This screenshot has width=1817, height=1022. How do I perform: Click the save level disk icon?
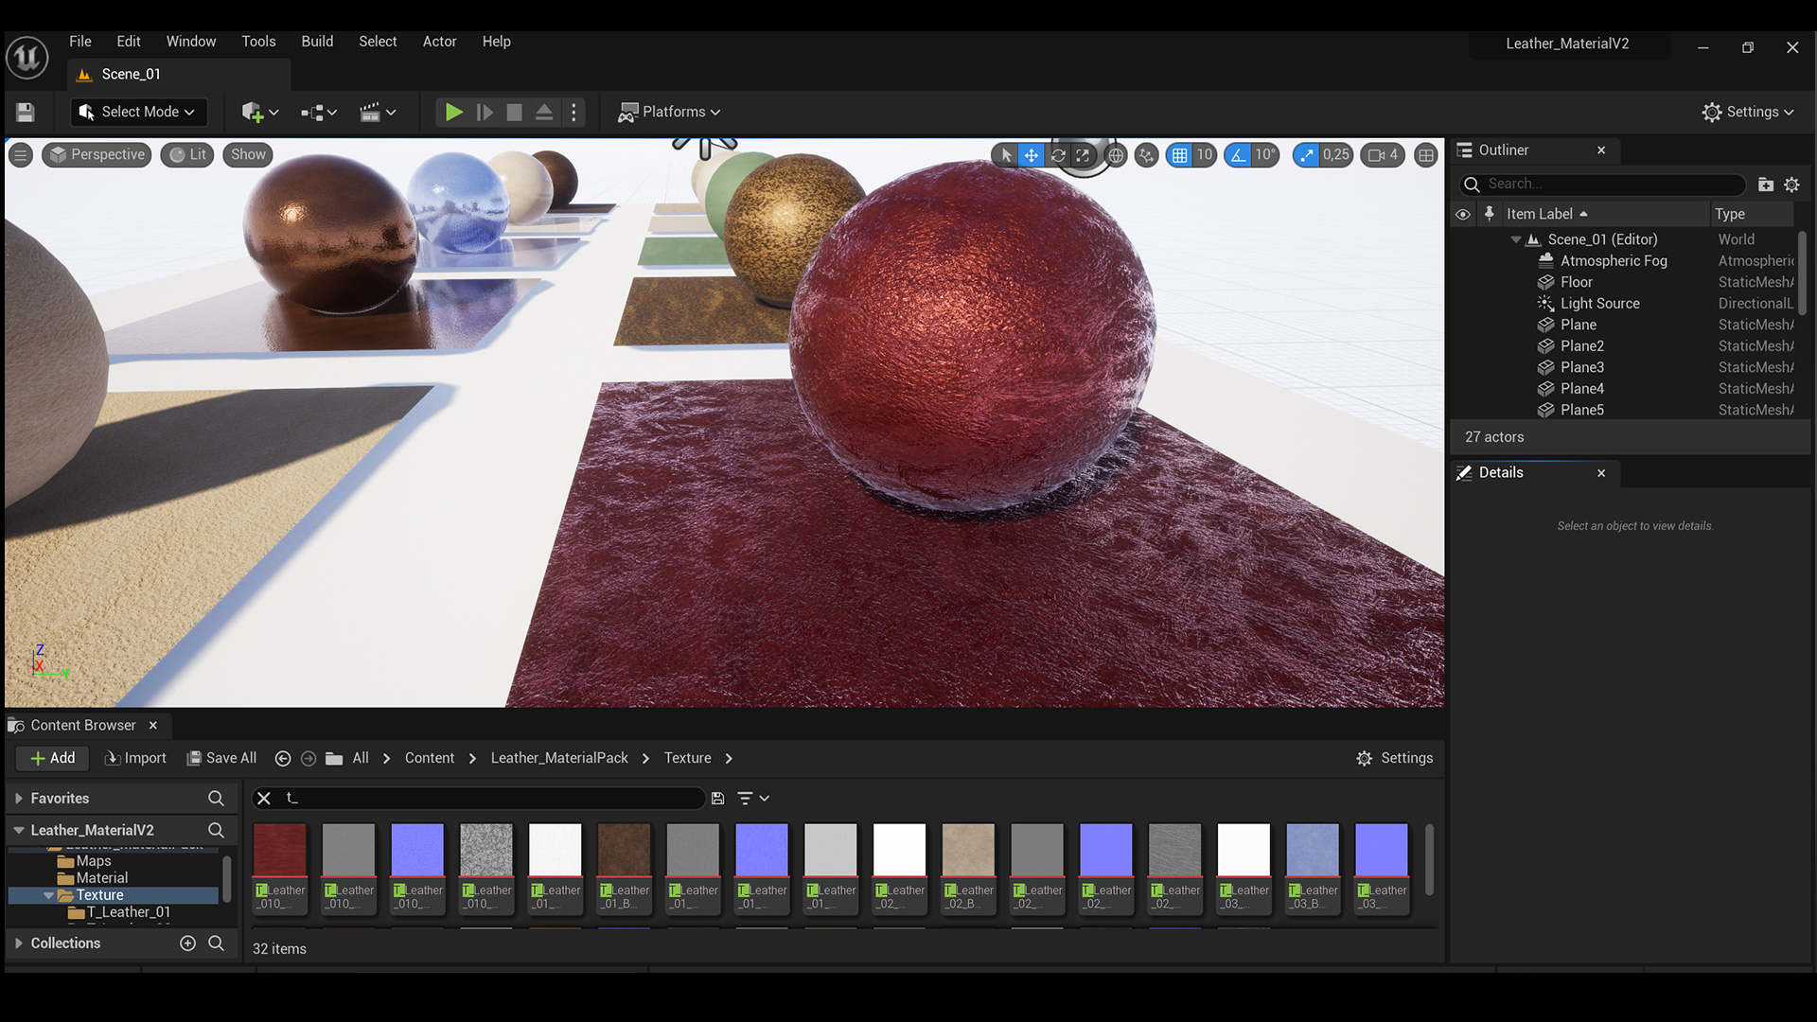pyautogui.click(x=26, y=113)
